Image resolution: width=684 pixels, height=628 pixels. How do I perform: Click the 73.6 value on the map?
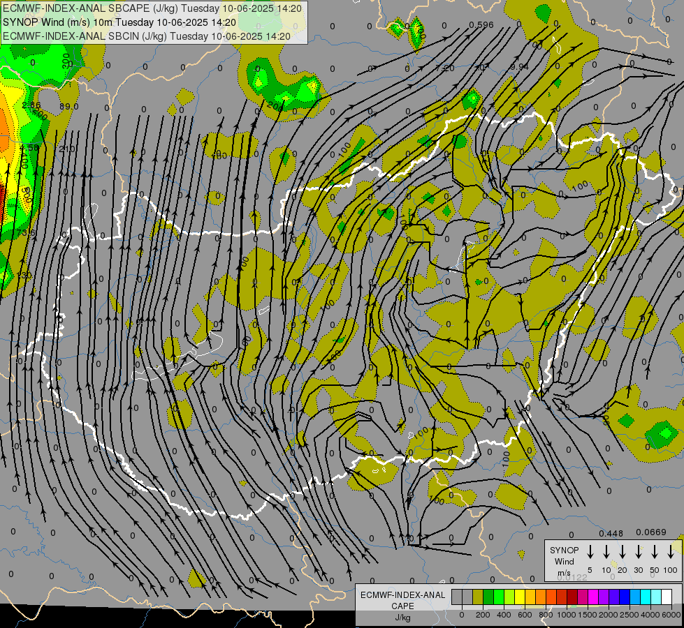26,233
